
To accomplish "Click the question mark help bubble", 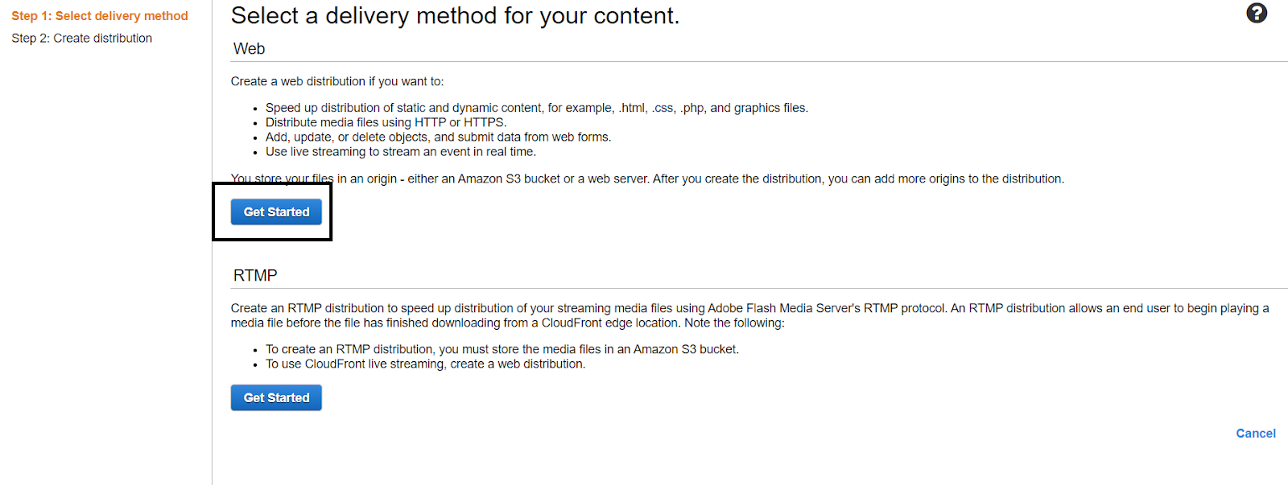I will (1257, 13).
